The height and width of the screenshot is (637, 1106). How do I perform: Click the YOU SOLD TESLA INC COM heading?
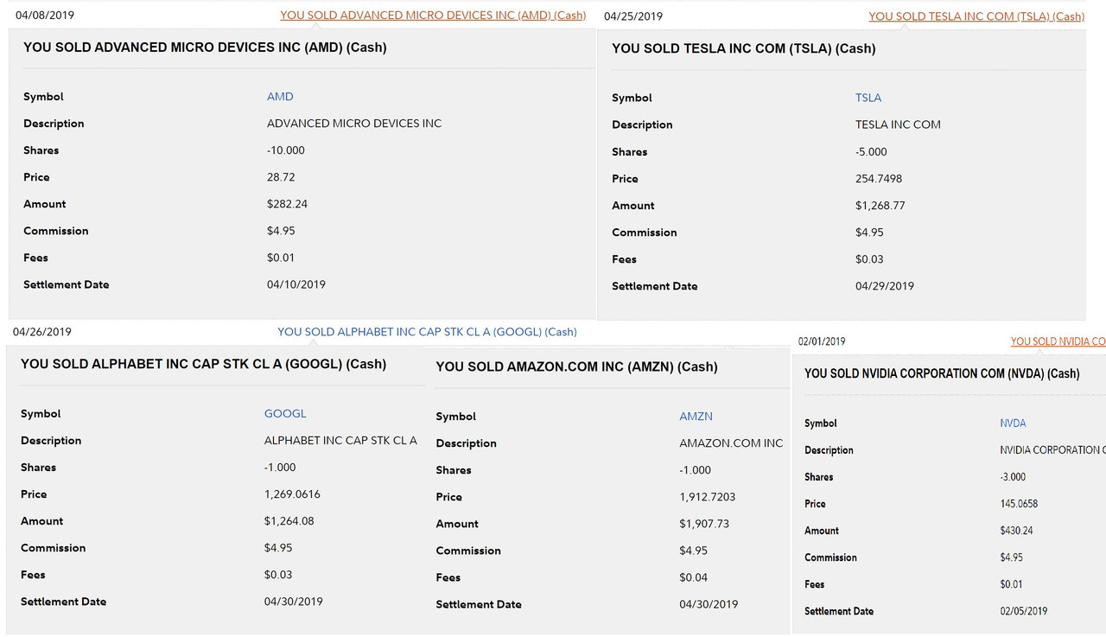click(x=744, y=48)
